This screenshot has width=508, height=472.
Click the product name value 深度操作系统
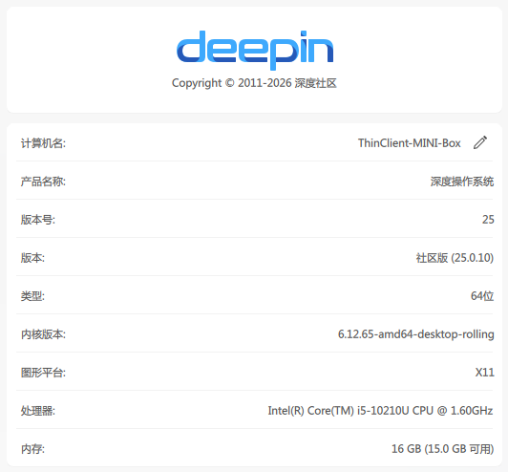pos(462,182)
